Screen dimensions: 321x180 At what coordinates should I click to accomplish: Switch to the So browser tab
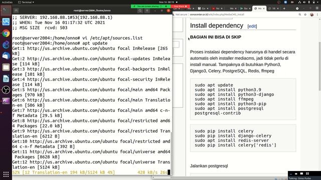[x=245, y=8]
